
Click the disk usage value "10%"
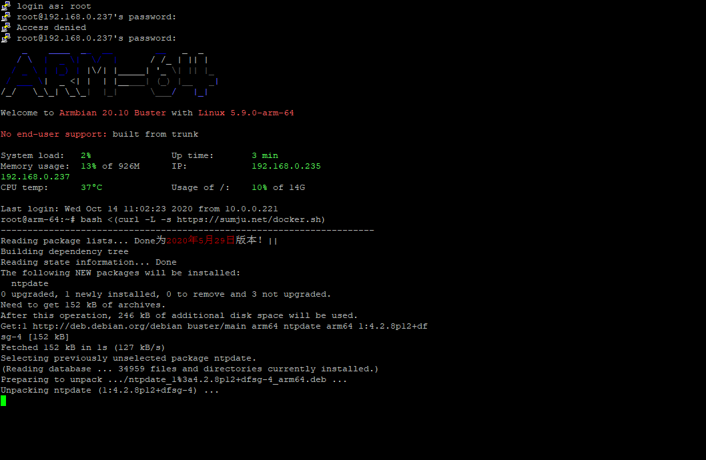click(x=259, y=187)
